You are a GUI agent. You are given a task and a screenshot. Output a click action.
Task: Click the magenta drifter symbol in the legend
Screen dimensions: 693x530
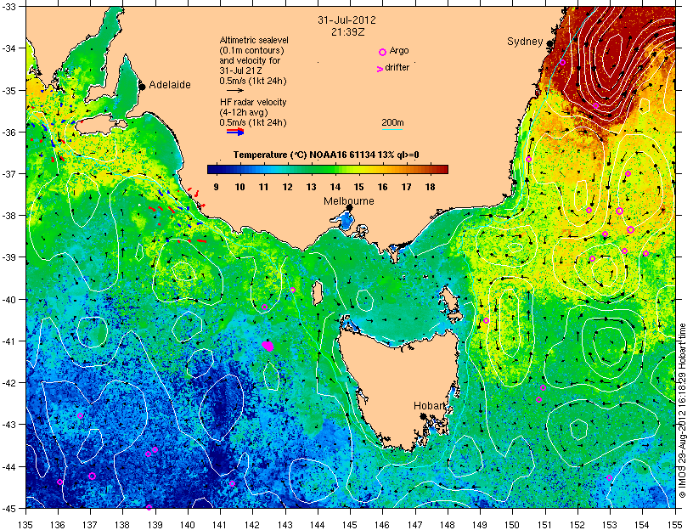click(x=380, y=69)
